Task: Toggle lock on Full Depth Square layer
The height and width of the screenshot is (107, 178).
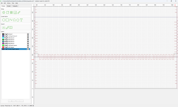Action: [7, 45]
